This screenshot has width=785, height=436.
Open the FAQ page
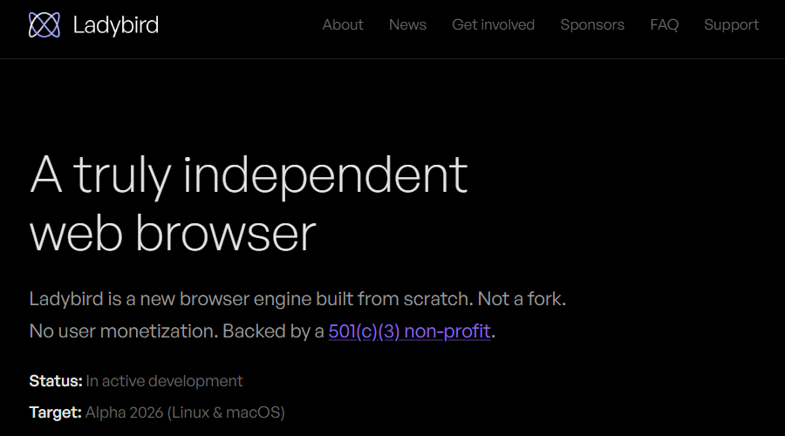665,24
